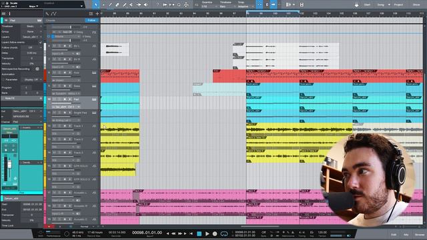Select the Mute tool
This screenshot has width=427, height=240.
click(x=131, y=5)
